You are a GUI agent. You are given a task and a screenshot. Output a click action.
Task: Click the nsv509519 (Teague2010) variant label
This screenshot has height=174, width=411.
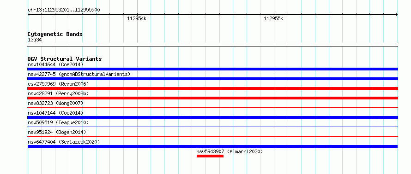tap(58, 122)
